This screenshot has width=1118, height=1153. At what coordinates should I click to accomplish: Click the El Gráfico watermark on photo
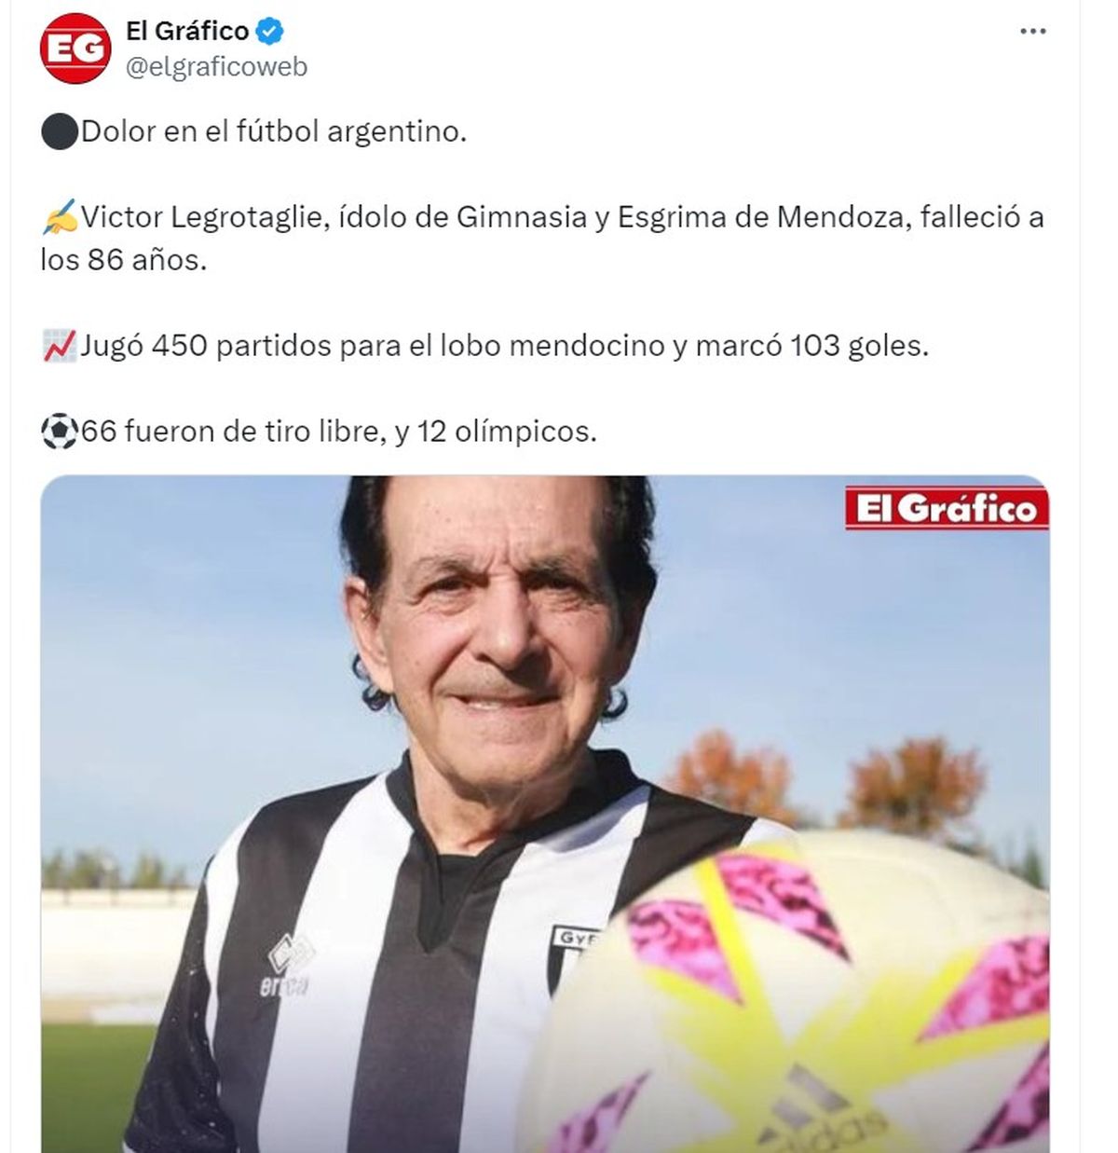[947, 508]
